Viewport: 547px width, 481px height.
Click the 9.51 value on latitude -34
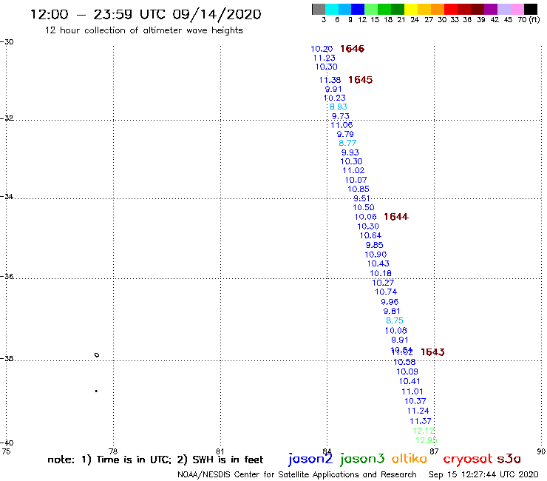(x=361, y=198)
